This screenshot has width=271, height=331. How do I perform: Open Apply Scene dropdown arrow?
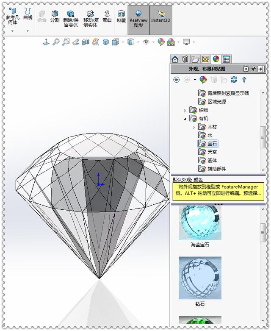[178, 42]
